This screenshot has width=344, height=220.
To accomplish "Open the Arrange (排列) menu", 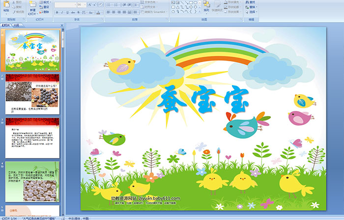I will (x=206, y=6).
